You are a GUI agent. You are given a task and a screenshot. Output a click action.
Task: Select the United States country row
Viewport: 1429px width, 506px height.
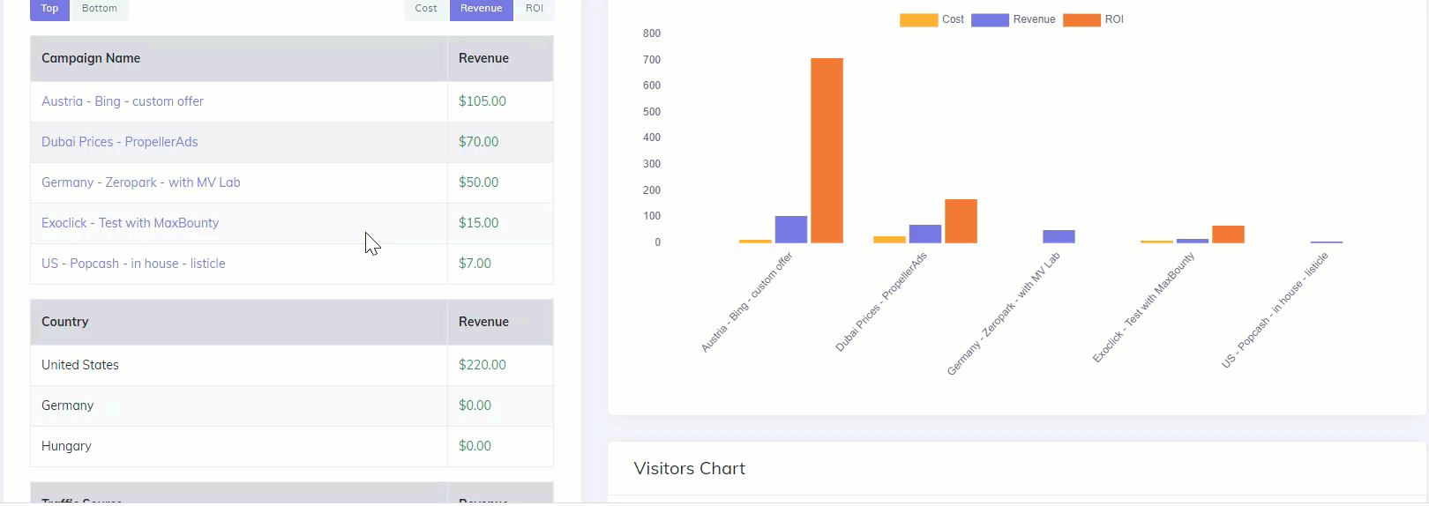pos(80,365)
